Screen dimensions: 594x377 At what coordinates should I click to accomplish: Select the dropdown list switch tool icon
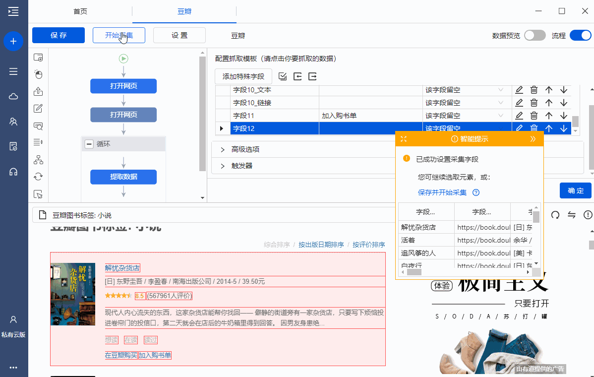point(38,142)
